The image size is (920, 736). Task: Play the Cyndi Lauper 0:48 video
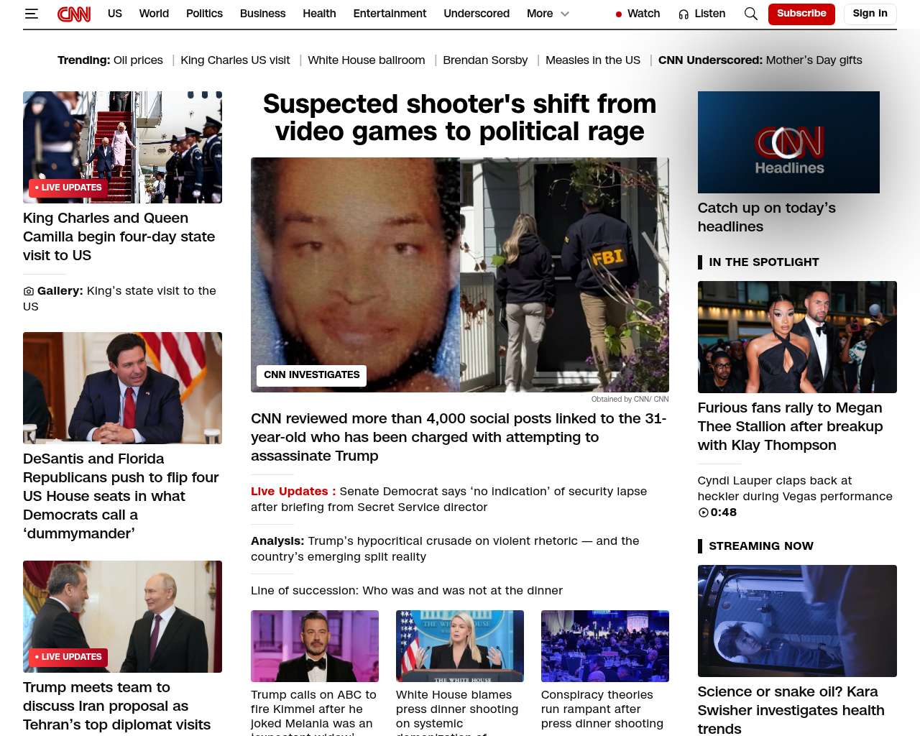point(704,512)
